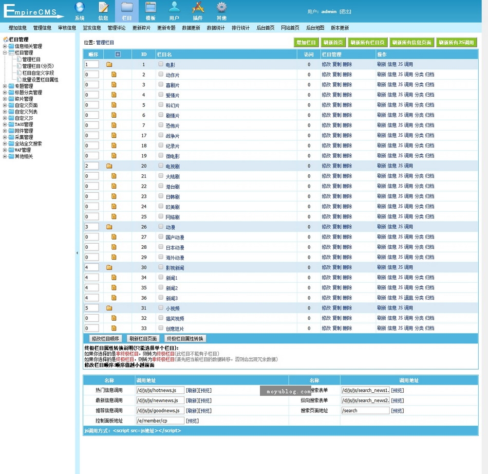Click the document icon in the 搞笑视频 row
Image resolution: width=488 pixels, height=474 pixels.
pos(114,318)
